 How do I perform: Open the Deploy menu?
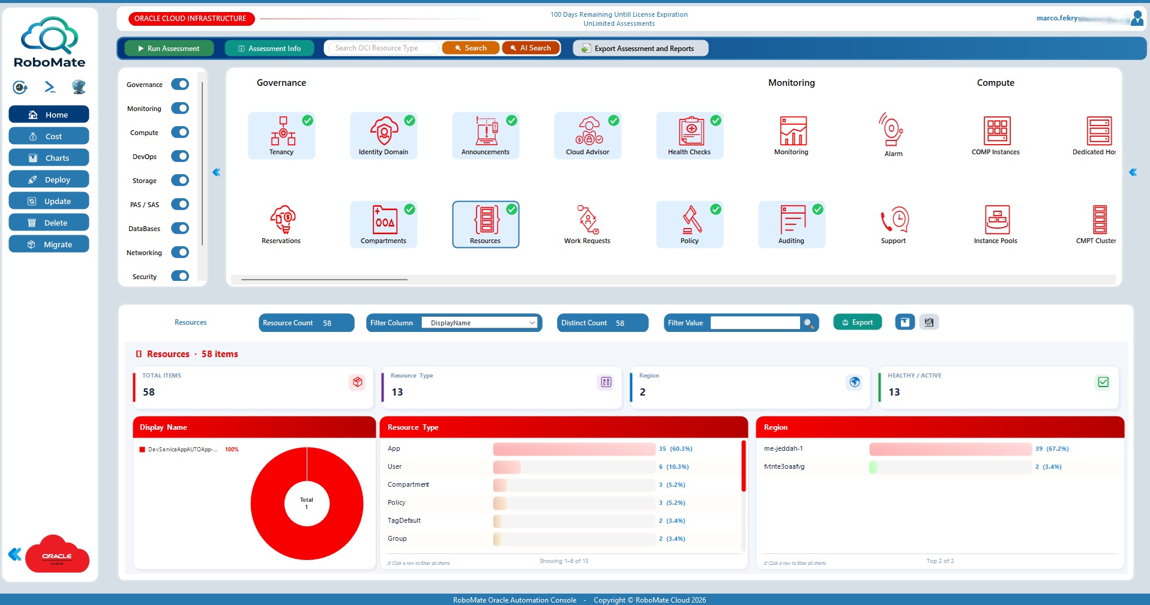point(49,179)
